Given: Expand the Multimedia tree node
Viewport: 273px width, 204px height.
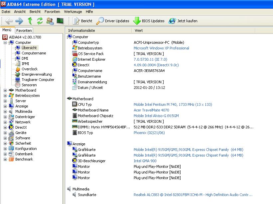Looking at the screenshot, I should pyautogui.click(x=5, y=111).
